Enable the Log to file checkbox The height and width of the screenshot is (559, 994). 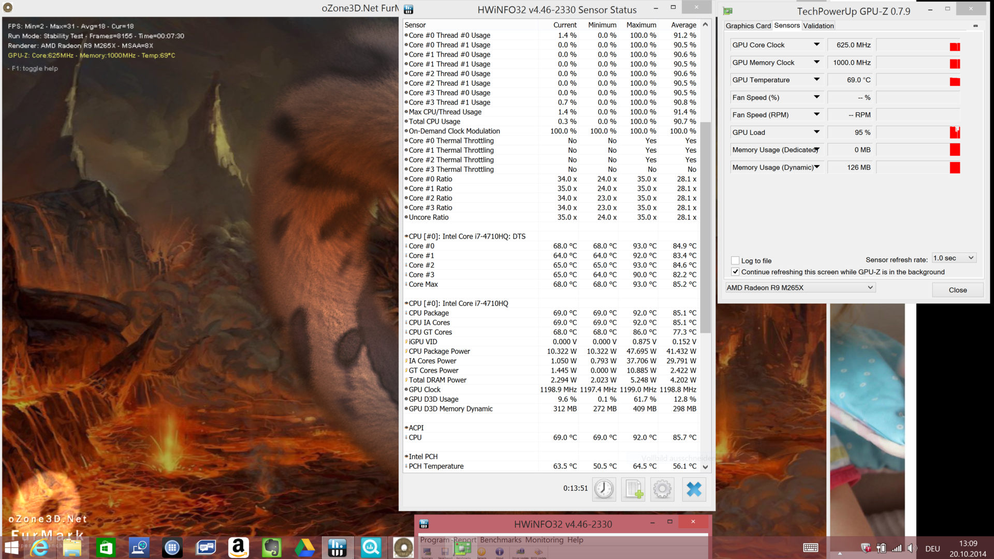point(735,260)
